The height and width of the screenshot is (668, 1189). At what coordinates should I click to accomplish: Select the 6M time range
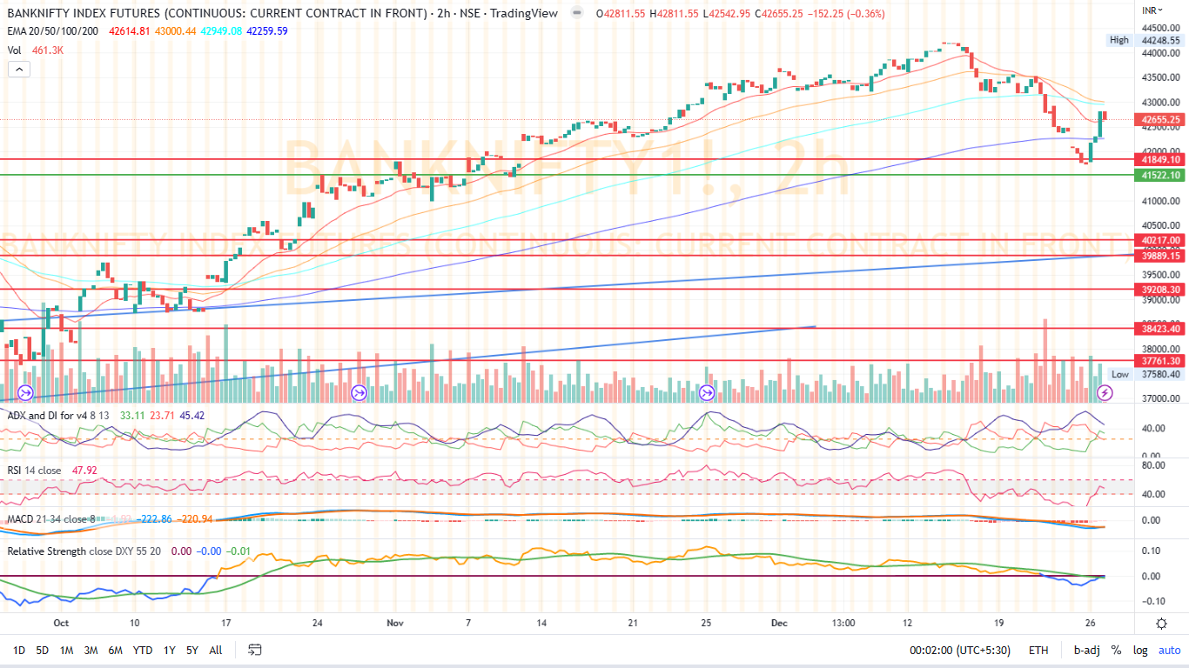click(115, 650)
